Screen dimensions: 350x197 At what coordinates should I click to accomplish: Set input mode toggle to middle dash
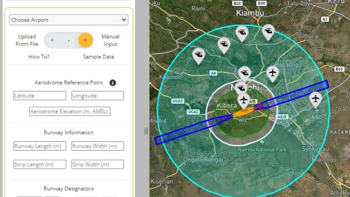69,40
